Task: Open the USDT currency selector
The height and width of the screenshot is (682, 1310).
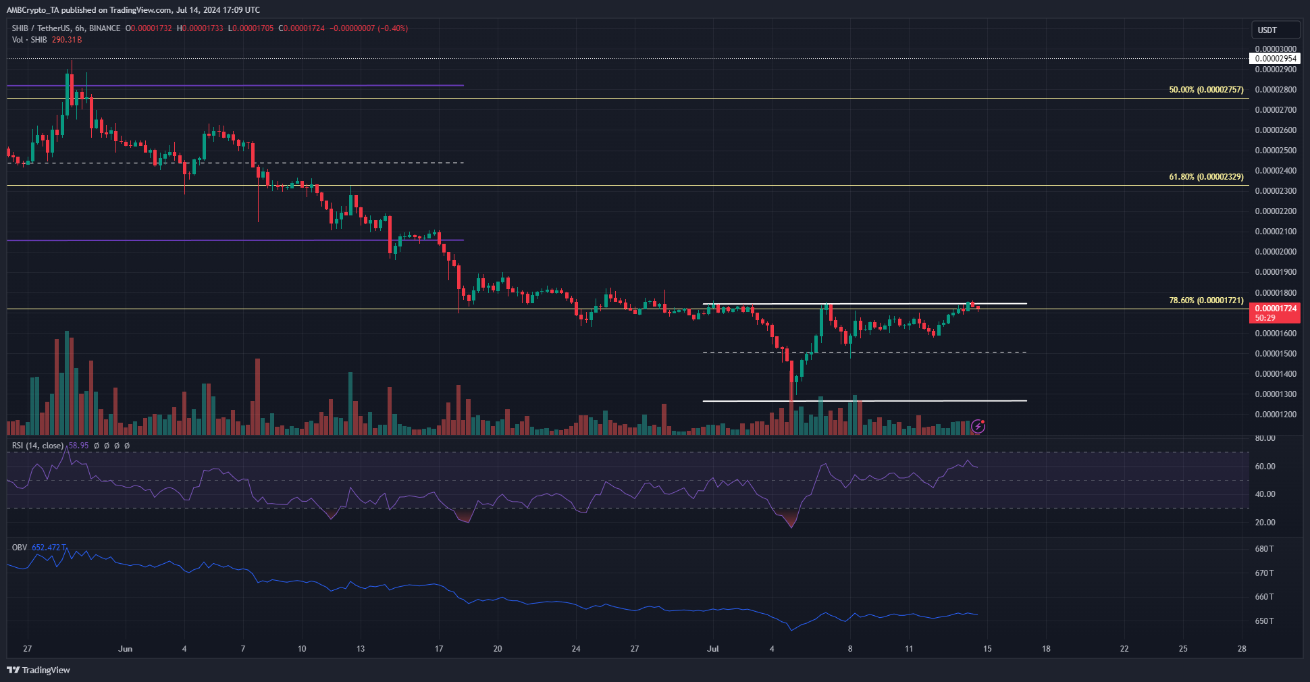Action: (x=1276, y=30)
